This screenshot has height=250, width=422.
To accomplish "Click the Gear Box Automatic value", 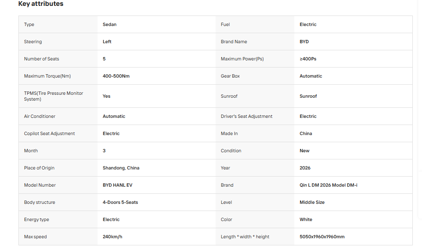I will point(311,76).
